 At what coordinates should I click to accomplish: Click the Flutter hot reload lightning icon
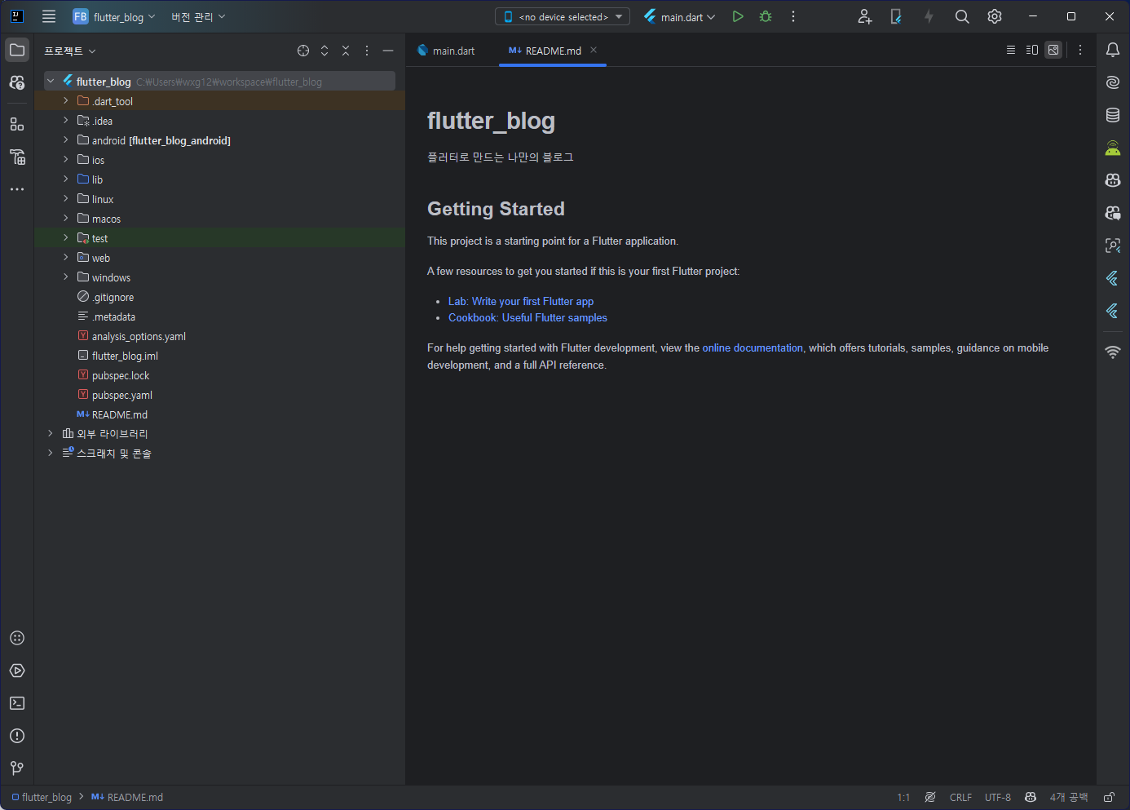(x=929, y=16)
